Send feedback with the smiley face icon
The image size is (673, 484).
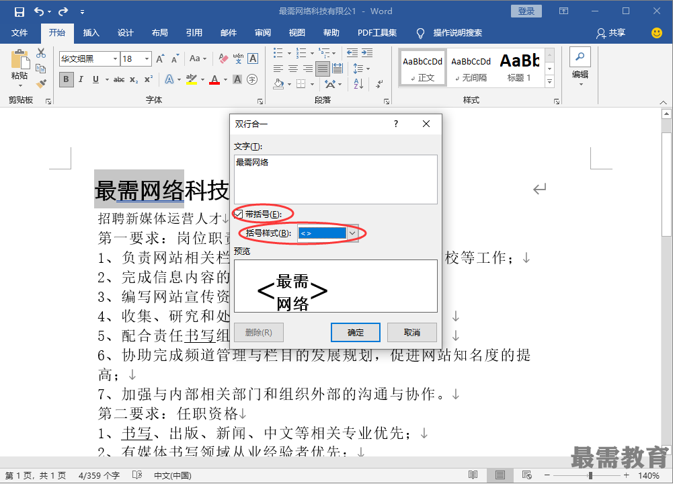pos(656,33)
